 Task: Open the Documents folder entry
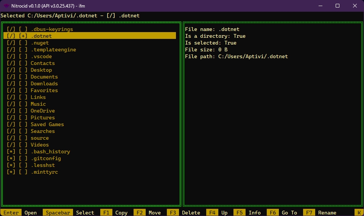pyautogui.click(x=44, y=77)
